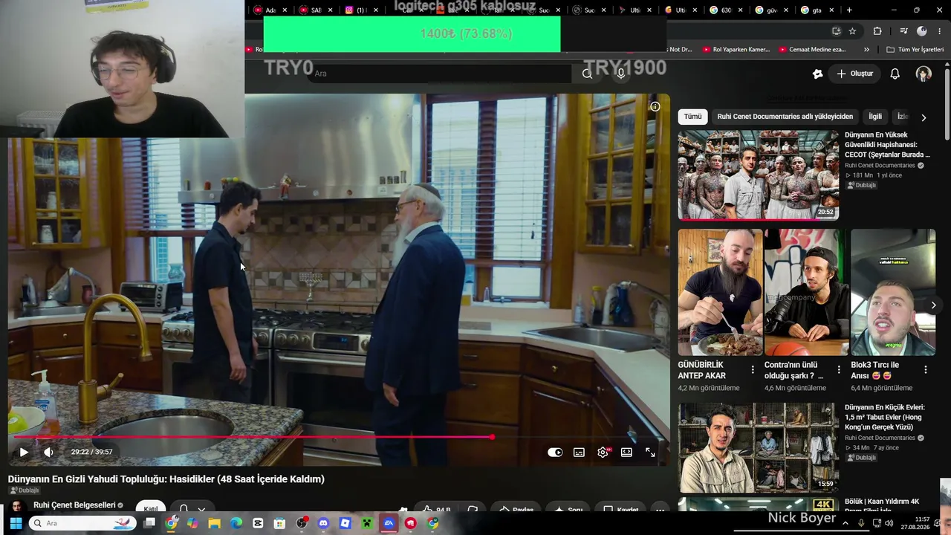Mute the video using the volume icon

coord(48,452)
